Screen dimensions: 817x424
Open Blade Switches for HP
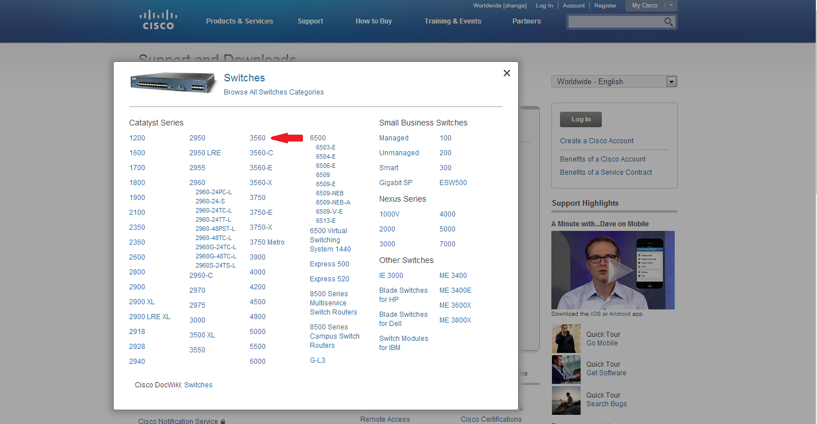(x=403, y=295)
